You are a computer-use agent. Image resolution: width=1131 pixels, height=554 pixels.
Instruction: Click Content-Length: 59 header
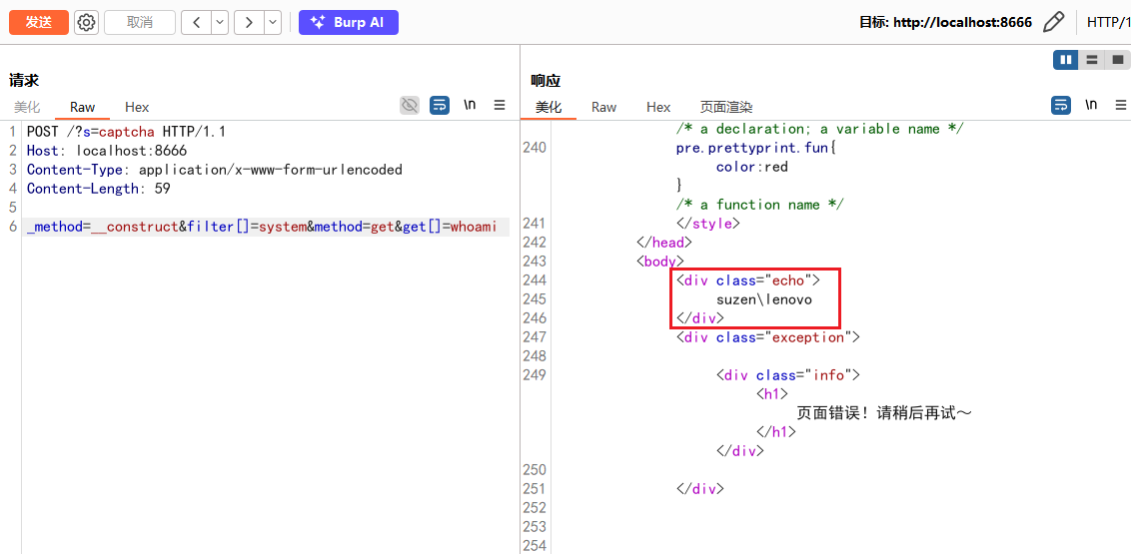[98, 189]
